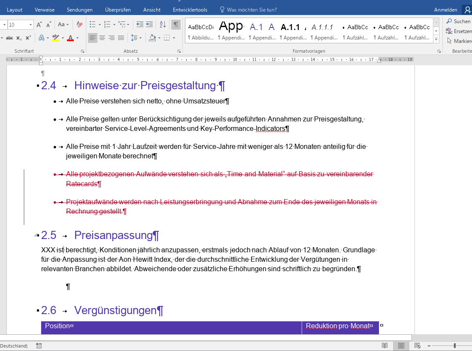Click the zoom out minus button

coord(429,345)
